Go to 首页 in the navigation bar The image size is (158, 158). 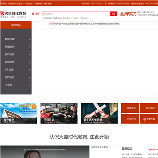tap(50, 24)
